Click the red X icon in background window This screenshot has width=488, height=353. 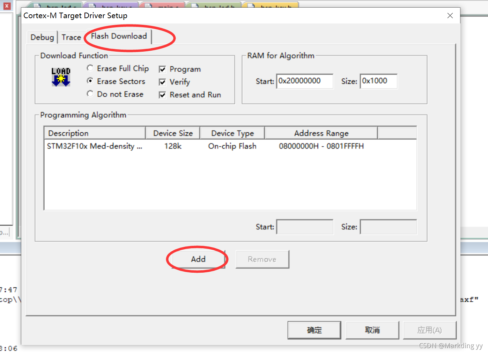click(7, 6)
